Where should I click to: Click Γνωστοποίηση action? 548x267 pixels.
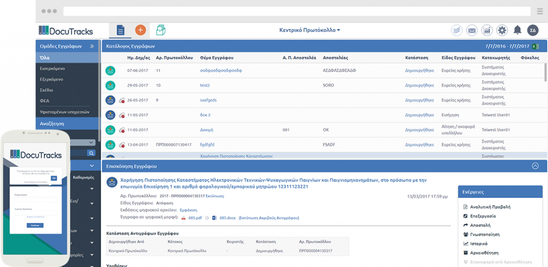tap(485, 234)
